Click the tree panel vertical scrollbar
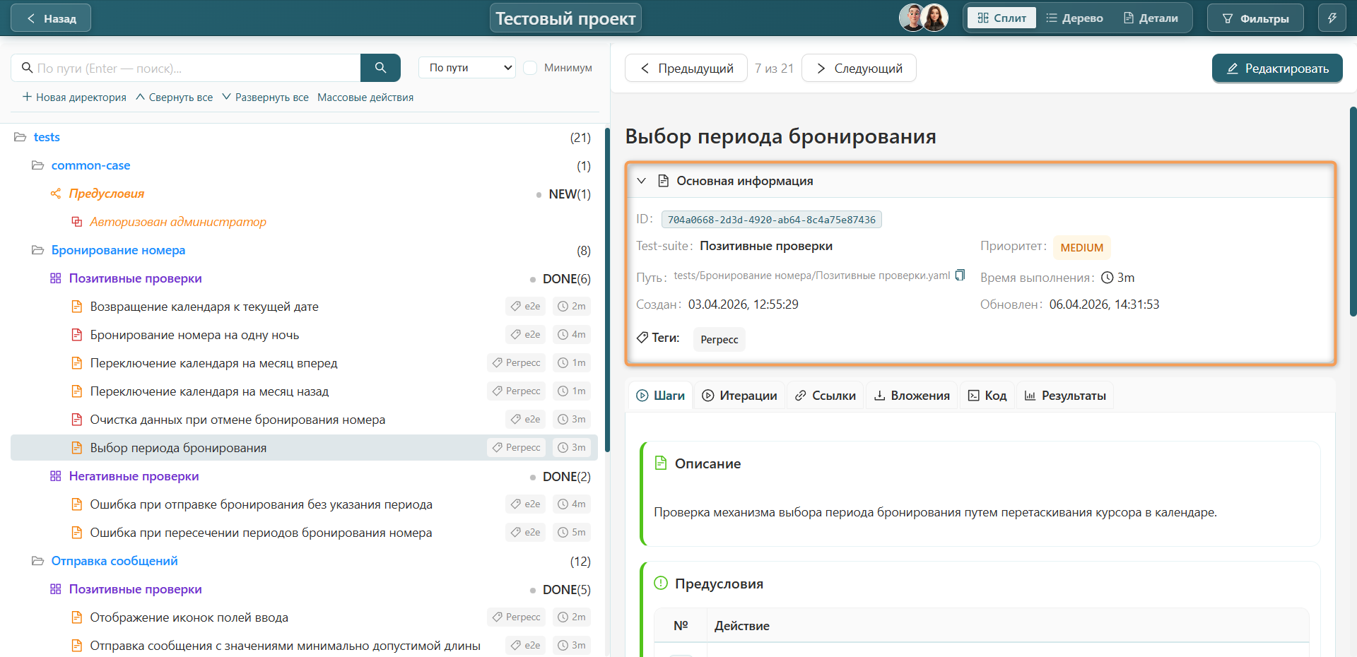The image size is (1357, 657). 606,290
